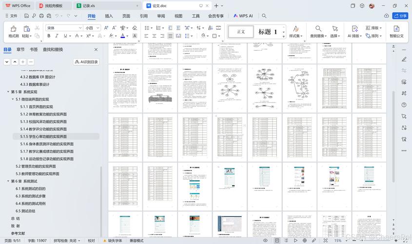Toggle character shading A button
Image resolution: width=412 pixels, height=244 pixels.
click(135, 36)
